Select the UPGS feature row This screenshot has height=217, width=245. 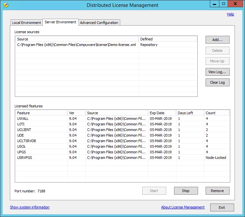[122, 152]
